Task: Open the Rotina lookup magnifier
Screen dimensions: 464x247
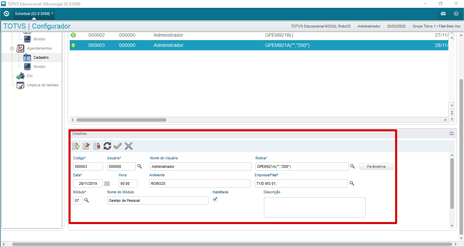Action: (352, 166)
